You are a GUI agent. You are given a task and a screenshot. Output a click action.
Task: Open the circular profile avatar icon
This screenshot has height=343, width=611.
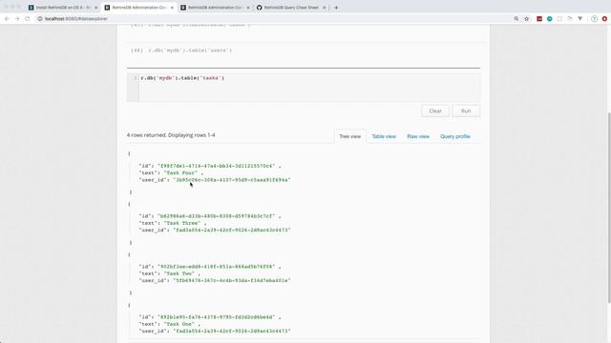pyautogui.click(x=594, y=19)
